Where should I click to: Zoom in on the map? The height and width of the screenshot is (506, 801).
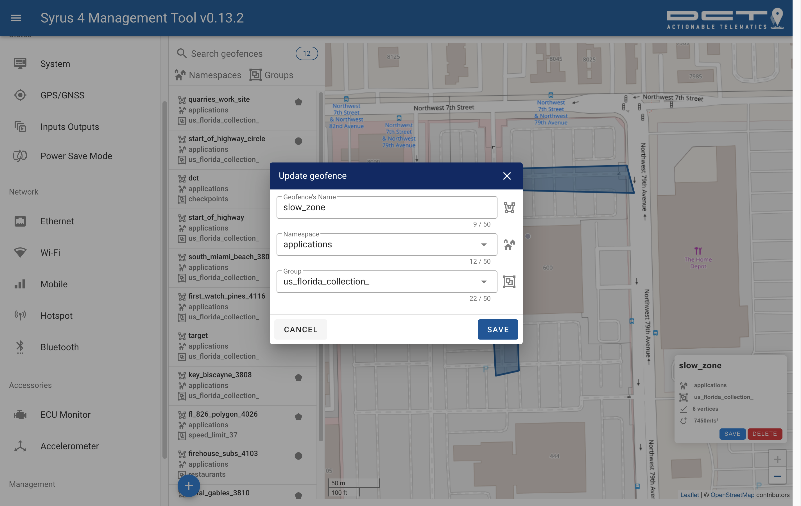pos(777,459)
